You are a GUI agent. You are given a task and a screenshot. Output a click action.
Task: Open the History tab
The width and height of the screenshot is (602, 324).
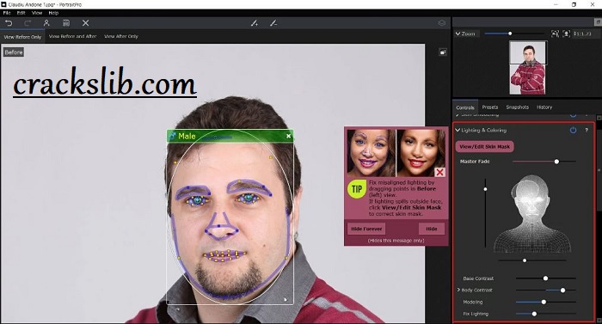[544, 107]
